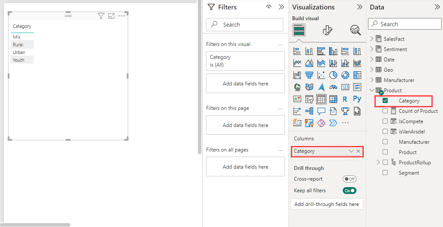Pick the Filled map visual
The image size is (443, 227).
(x=309, y=87)
